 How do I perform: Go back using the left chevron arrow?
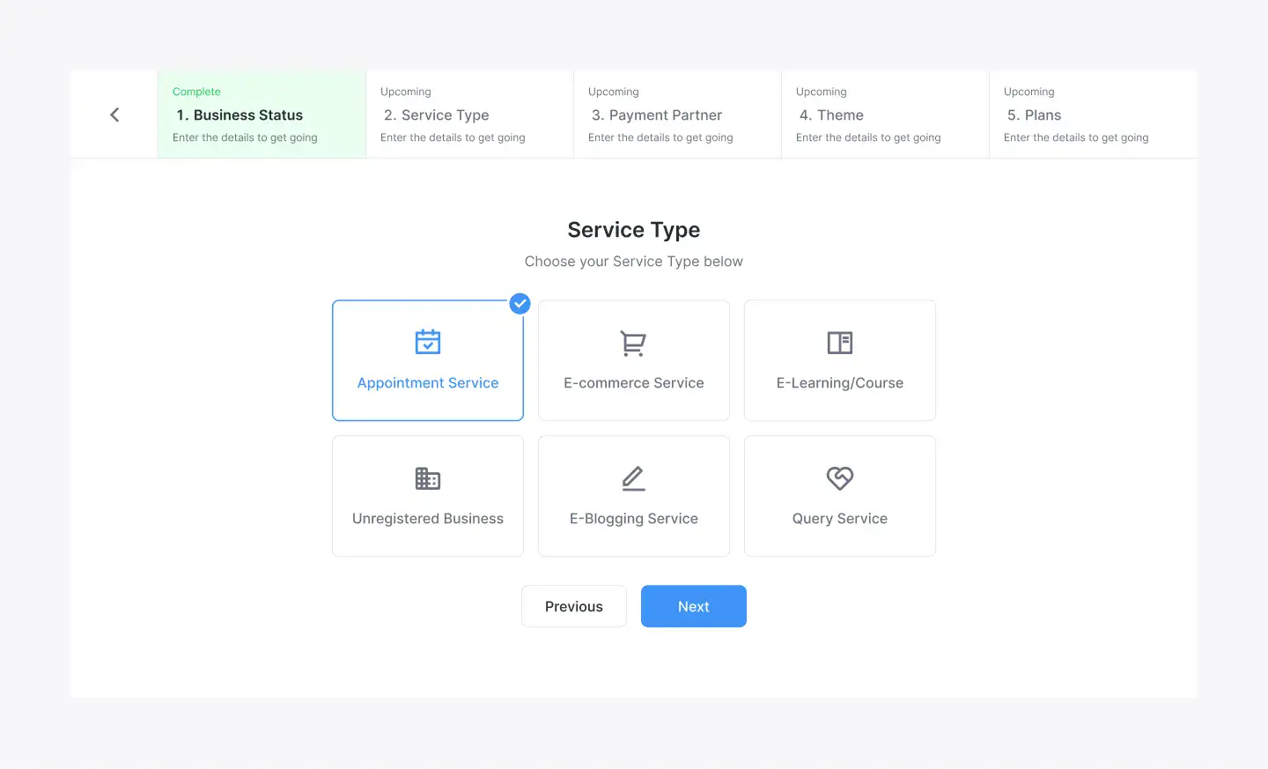click(114, 115)
